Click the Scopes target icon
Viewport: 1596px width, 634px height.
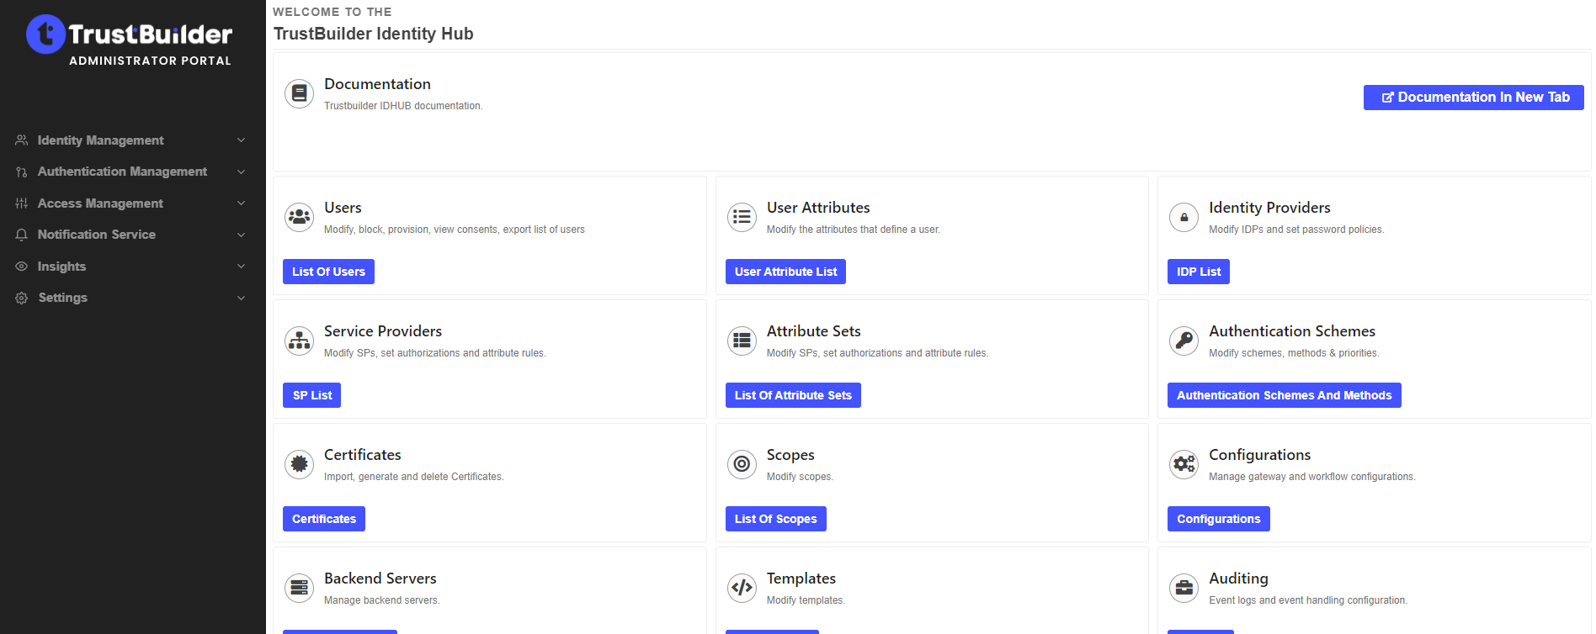tap(742, 464)
